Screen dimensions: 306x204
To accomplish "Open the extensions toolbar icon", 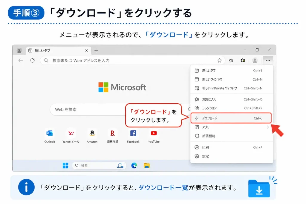I will point(243,60).
